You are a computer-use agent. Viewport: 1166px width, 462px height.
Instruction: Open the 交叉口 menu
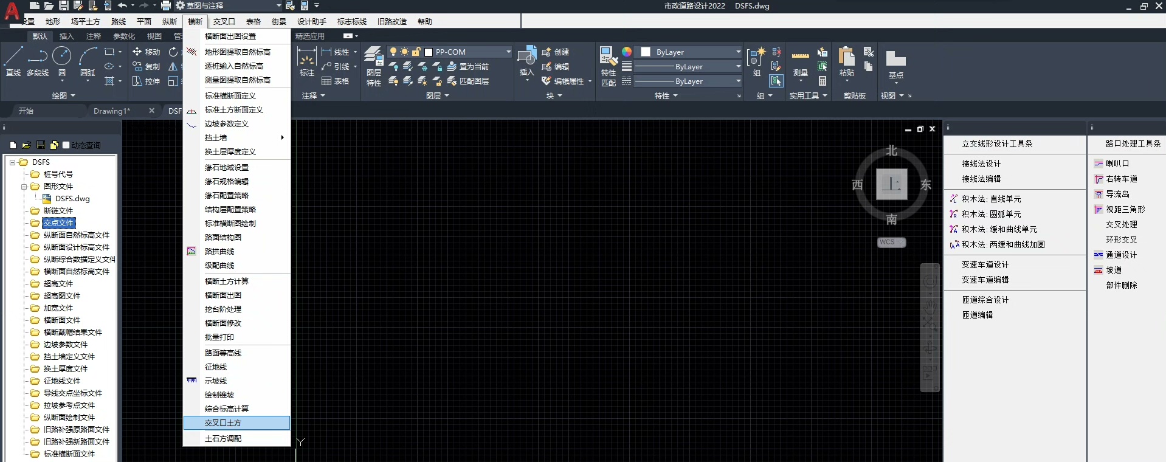(x=224, y=21)
